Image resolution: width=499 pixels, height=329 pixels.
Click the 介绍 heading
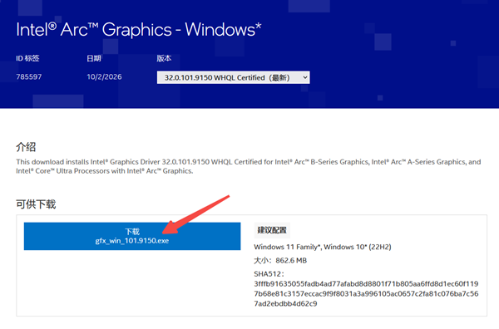click(26, 147)
